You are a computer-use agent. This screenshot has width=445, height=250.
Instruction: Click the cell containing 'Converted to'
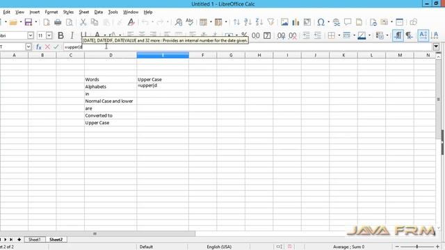click(111, 116)
